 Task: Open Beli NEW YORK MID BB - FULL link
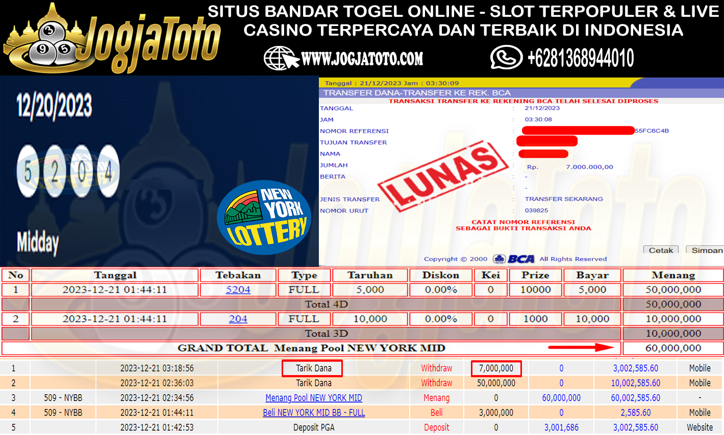coord(314,413)
